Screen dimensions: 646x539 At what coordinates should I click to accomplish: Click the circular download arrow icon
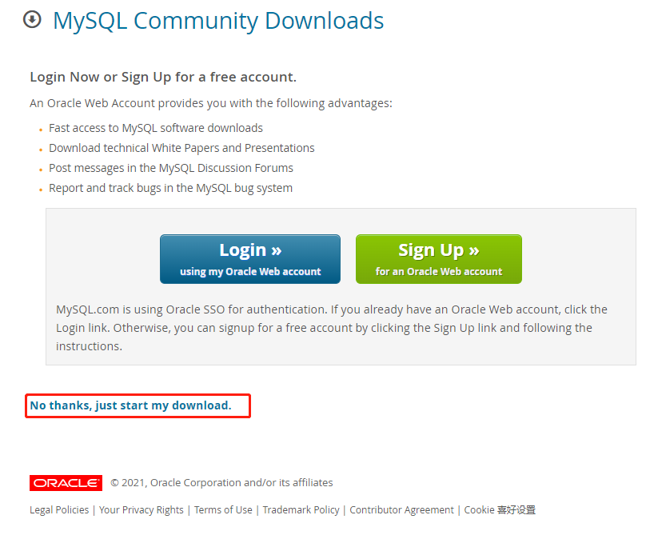coord(32,19)
